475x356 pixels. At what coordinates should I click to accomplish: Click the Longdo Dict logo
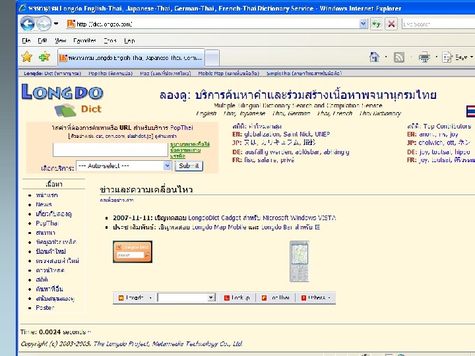pos(63,100)
